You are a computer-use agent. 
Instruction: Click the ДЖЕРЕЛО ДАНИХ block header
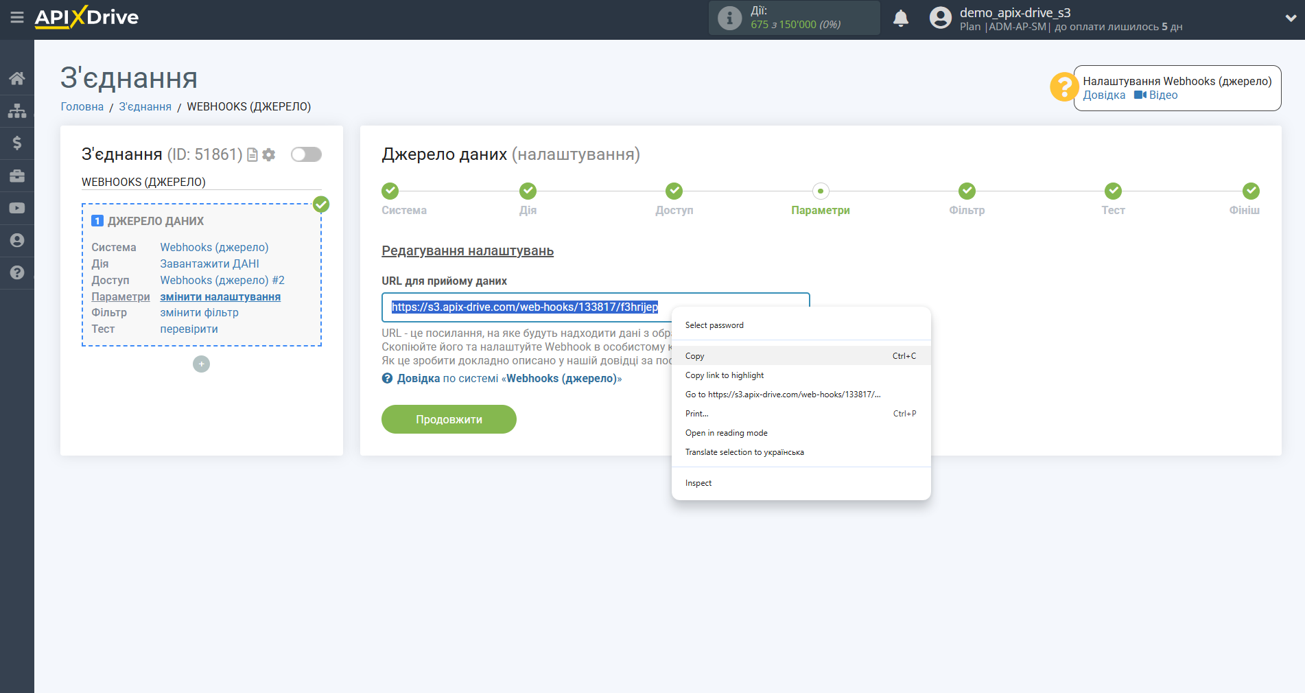[156, 221]
